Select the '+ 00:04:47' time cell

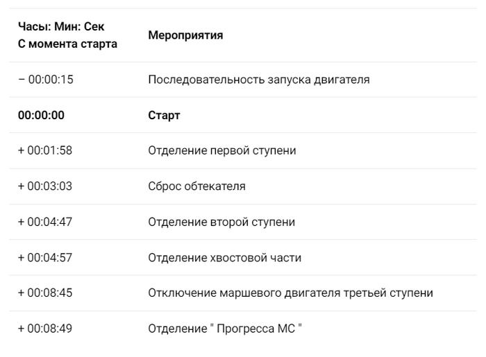(x=45, y=222)
